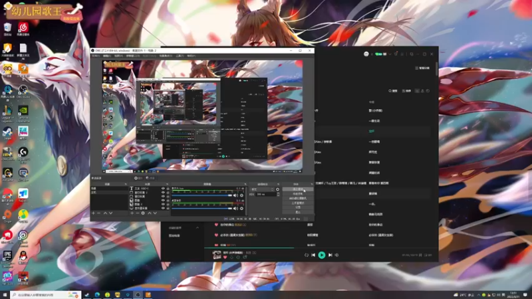Open controls panel dock menu
Image resolution: width=532 pixels, height=299 pixels.
tap(311, 184)
